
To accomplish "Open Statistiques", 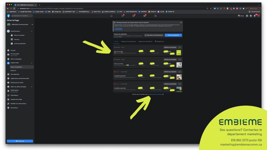I will point(14,95).
